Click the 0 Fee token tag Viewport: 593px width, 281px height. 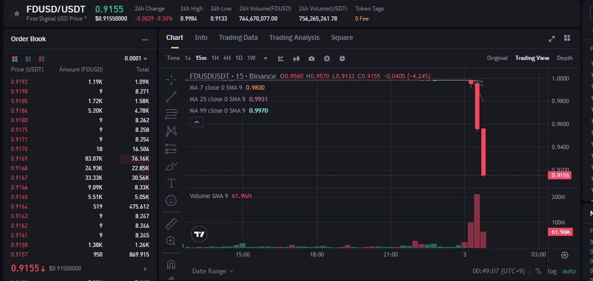(362, 18)
